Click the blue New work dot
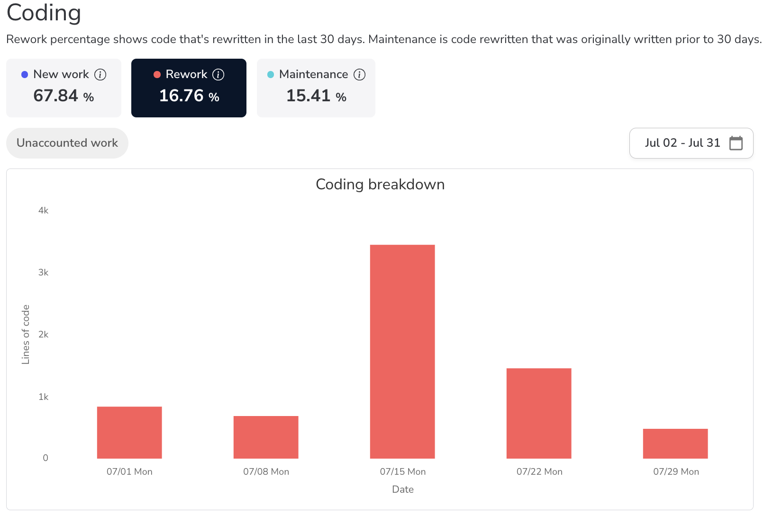 (25, 75)
